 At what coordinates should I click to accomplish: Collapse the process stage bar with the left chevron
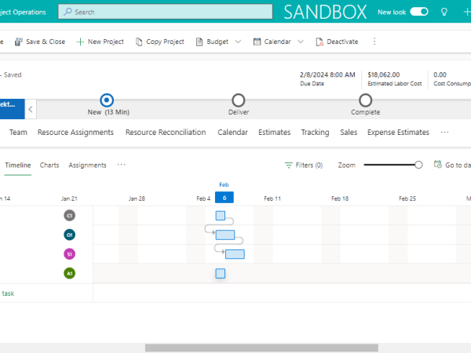31,109
